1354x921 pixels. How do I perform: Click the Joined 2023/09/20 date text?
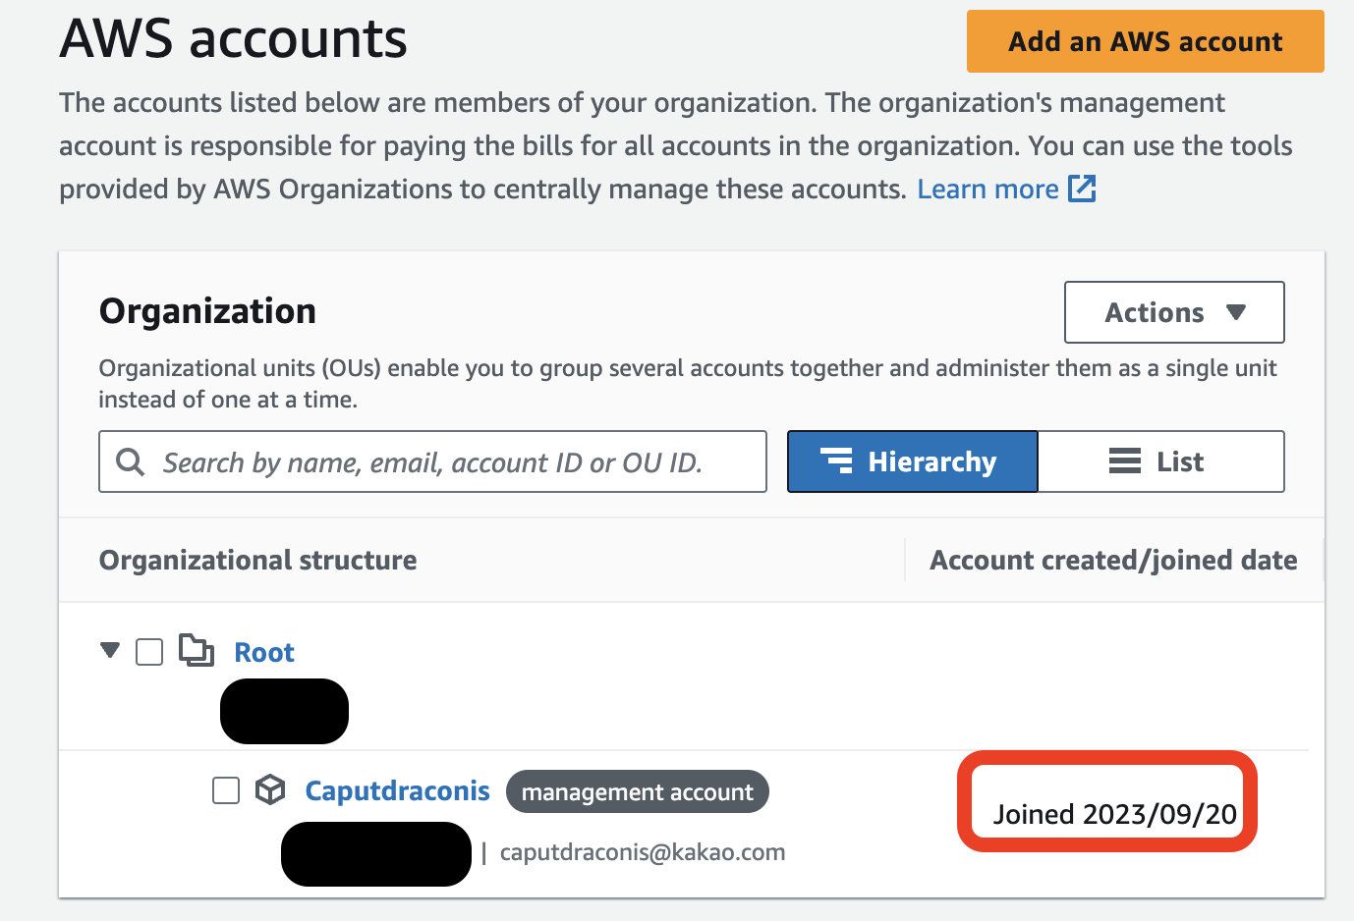point(1114,814)
